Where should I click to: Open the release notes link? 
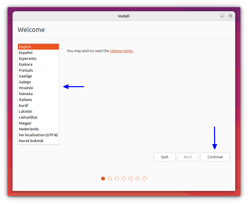121,51
